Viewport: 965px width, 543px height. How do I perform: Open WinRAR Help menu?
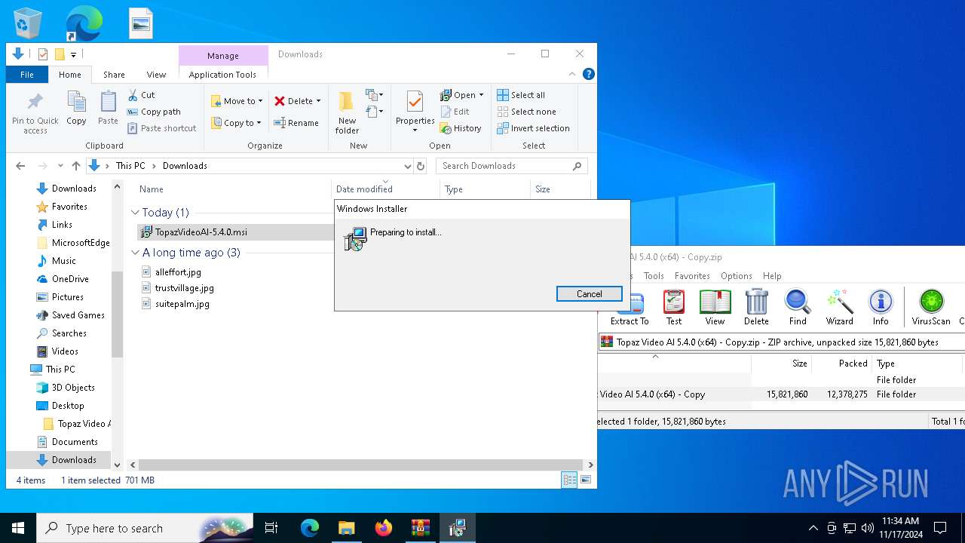click(x=772, y=276)
